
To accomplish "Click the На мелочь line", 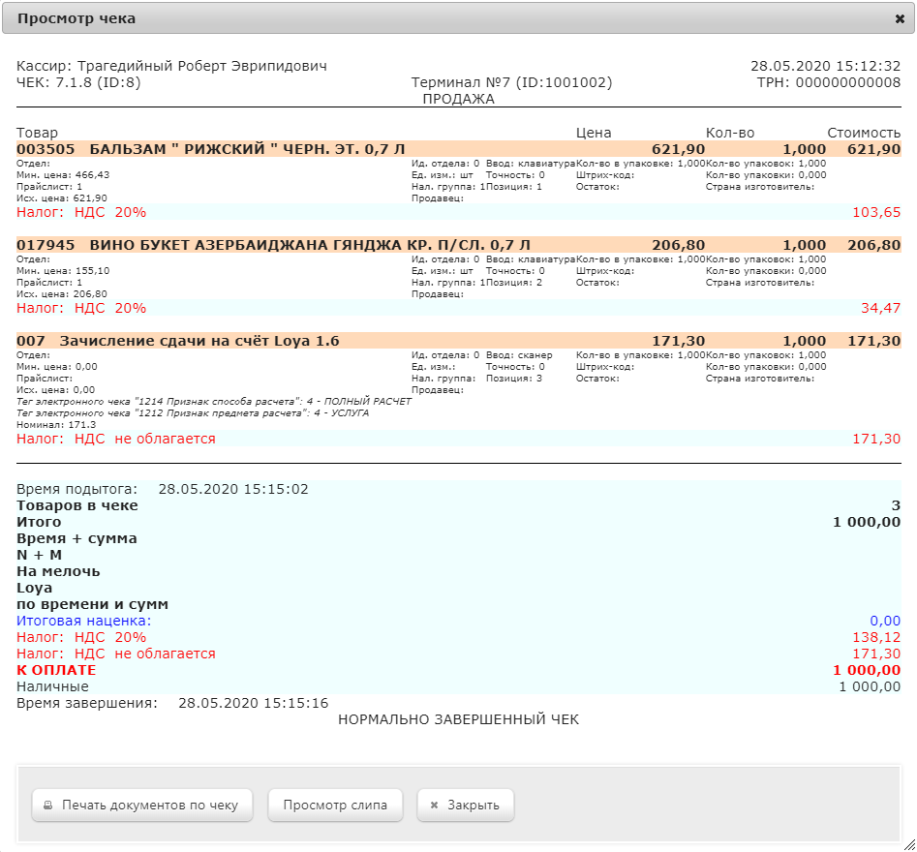I will click(x=58, y=571).
